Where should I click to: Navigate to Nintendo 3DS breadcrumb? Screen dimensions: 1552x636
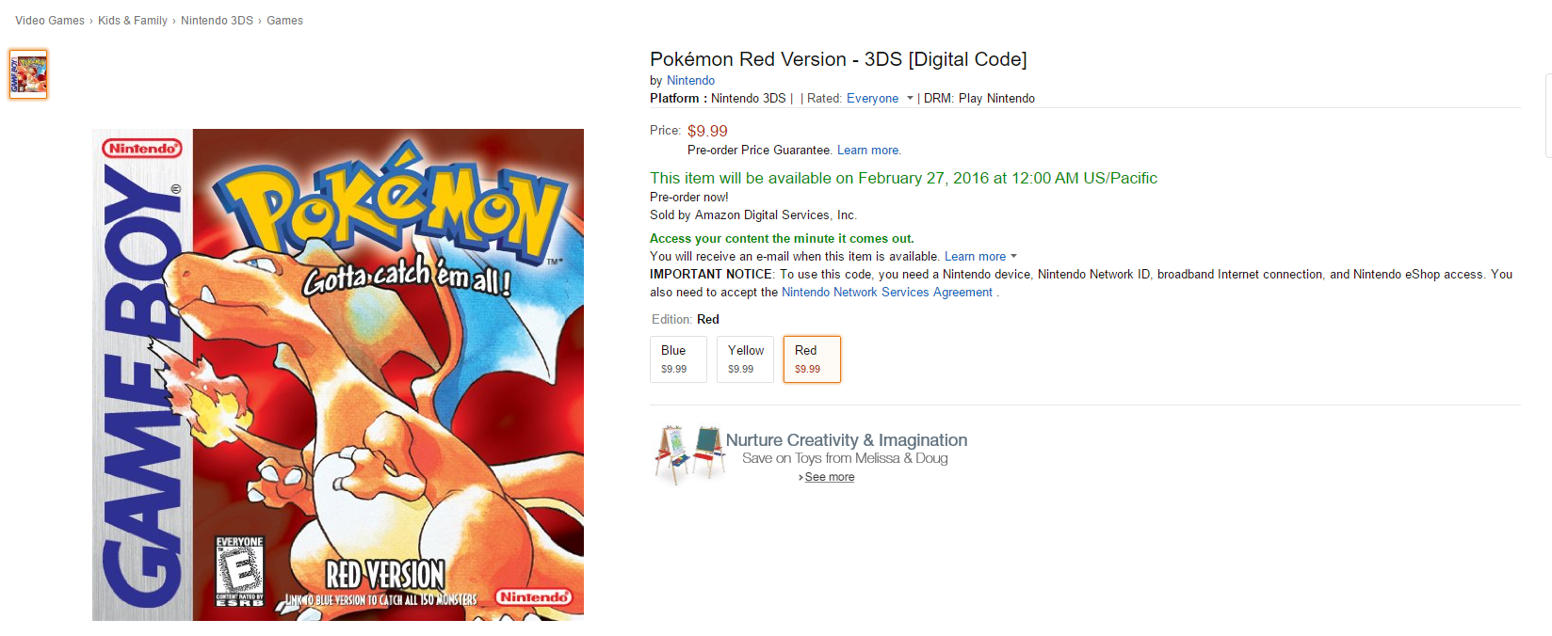[x=217, y=21]
